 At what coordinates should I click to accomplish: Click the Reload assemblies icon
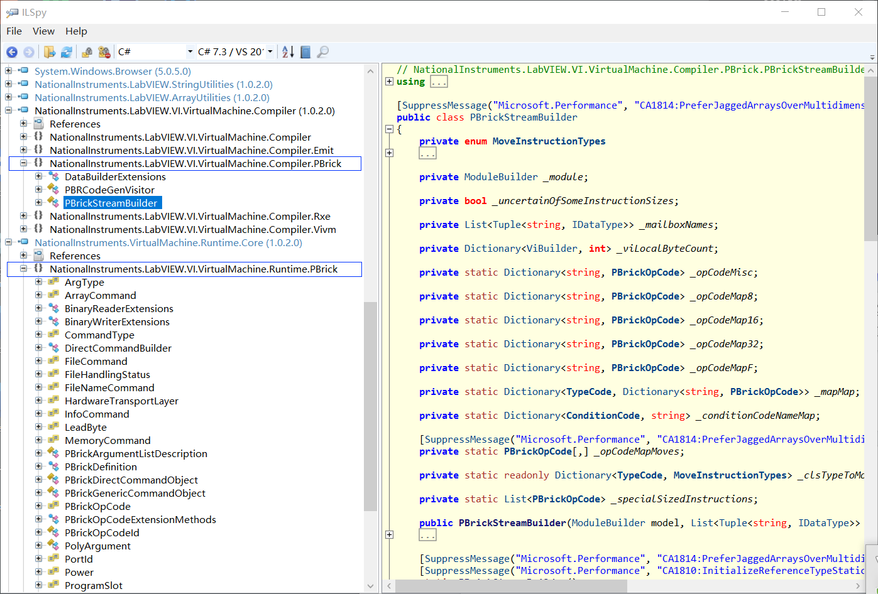click(x=67, y=52)
